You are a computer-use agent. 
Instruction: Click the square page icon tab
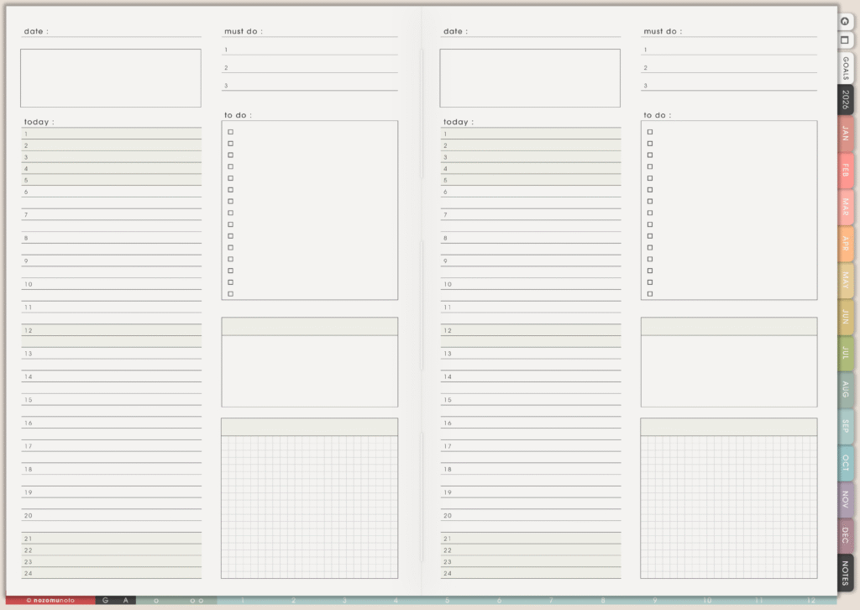click(x=844, y=39)
